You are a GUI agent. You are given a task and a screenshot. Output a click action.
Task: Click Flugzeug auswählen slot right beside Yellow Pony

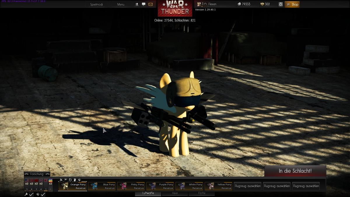click(x=248, y=186)
